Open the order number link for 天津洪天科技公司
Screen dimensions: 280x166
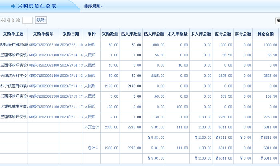pos(44,76)
